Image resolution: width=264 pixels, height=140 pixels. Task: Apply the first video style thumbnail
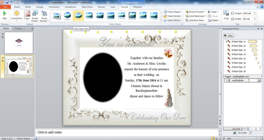click(56, 16)
